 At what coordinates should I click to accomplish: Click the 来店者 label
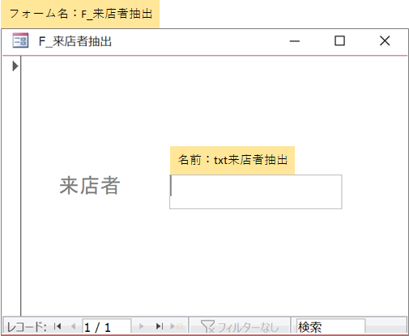[x=90, y=186]
